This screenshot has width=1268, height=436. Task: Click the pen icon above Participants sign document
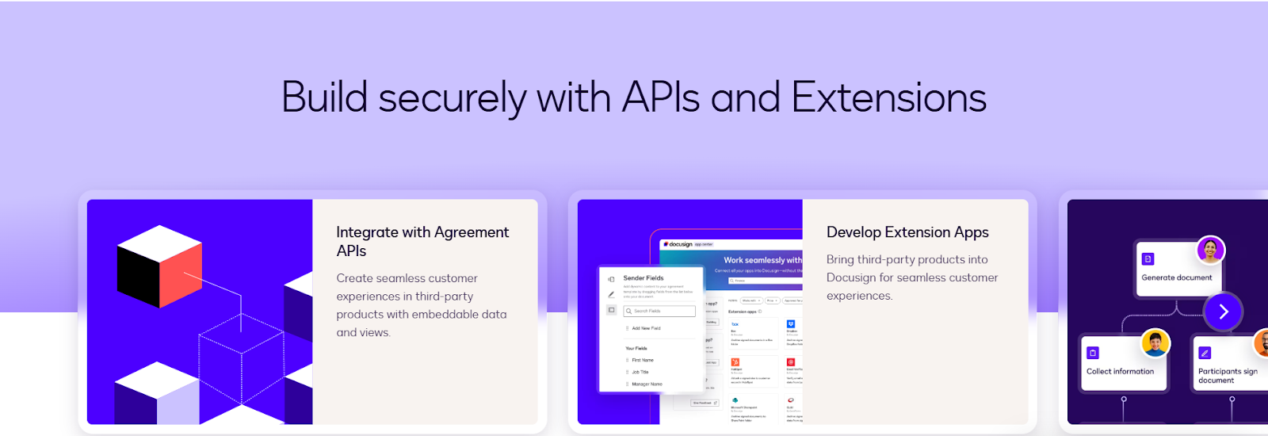tap(1205, 353)
